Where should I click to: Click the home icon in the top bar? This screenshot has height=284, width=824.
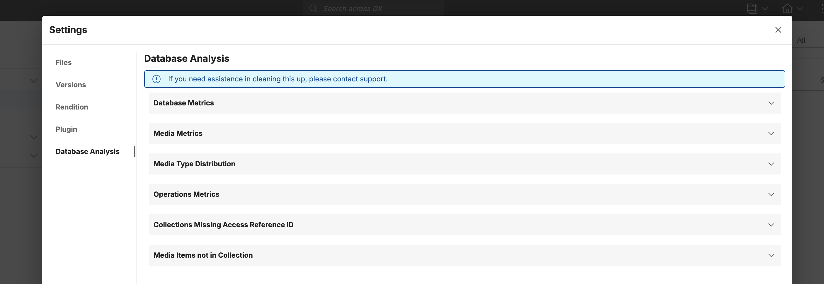[788, 8]
